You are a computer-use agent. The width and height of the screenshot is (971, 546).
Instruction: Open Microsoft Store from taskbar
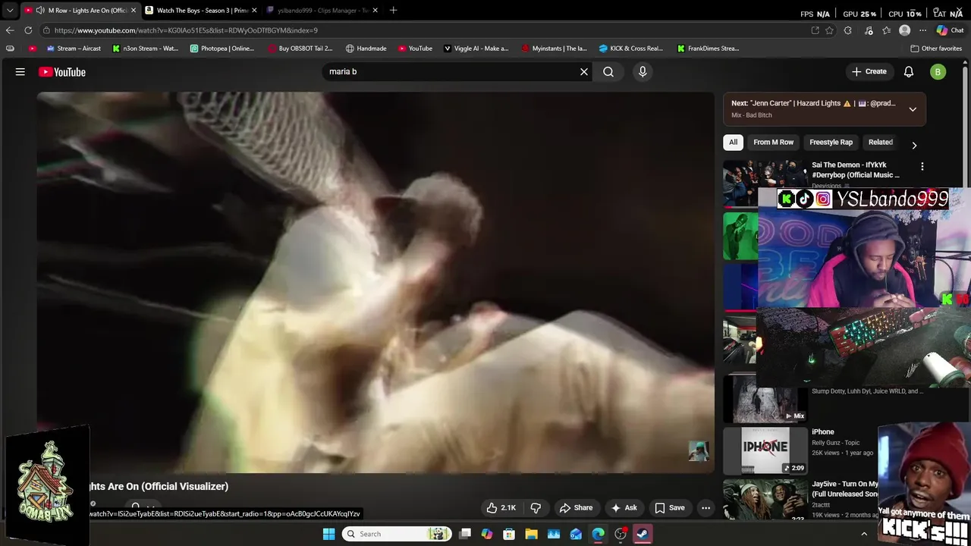pyautogui.click(x=509, y=534)
